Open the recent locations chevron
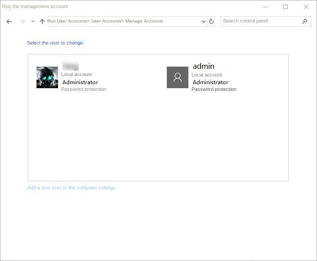The image size is (317, 261). pos(33,21)
